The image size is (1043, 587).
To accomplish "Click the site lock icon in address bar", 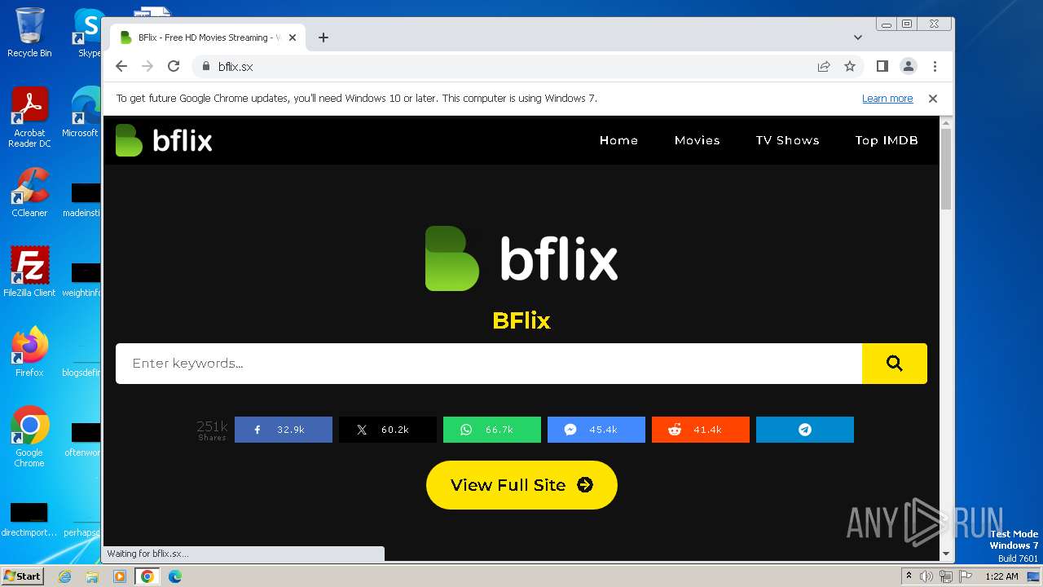I will 205,66.
